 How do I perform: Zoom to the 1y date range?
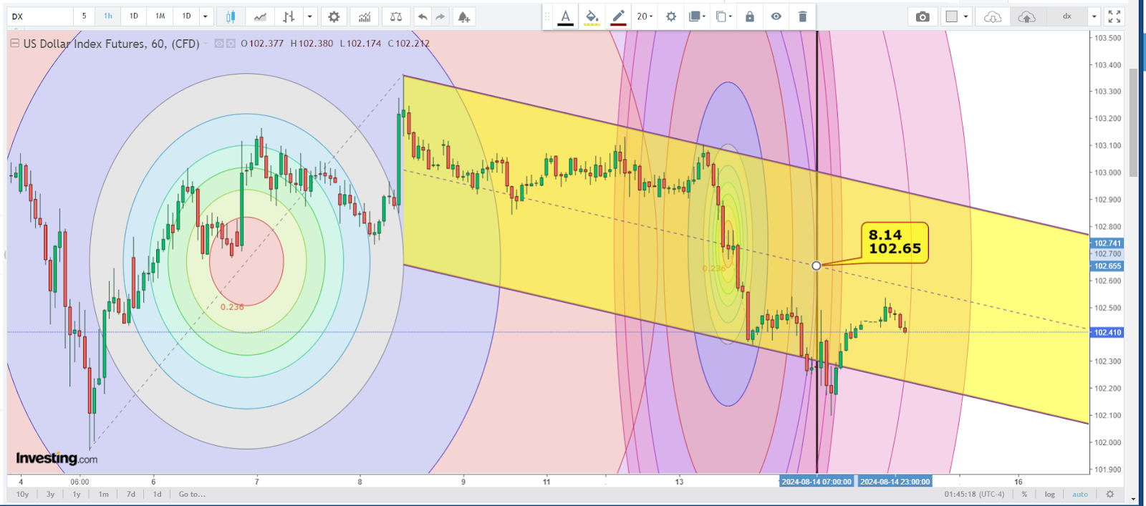[x=77, y=494]
